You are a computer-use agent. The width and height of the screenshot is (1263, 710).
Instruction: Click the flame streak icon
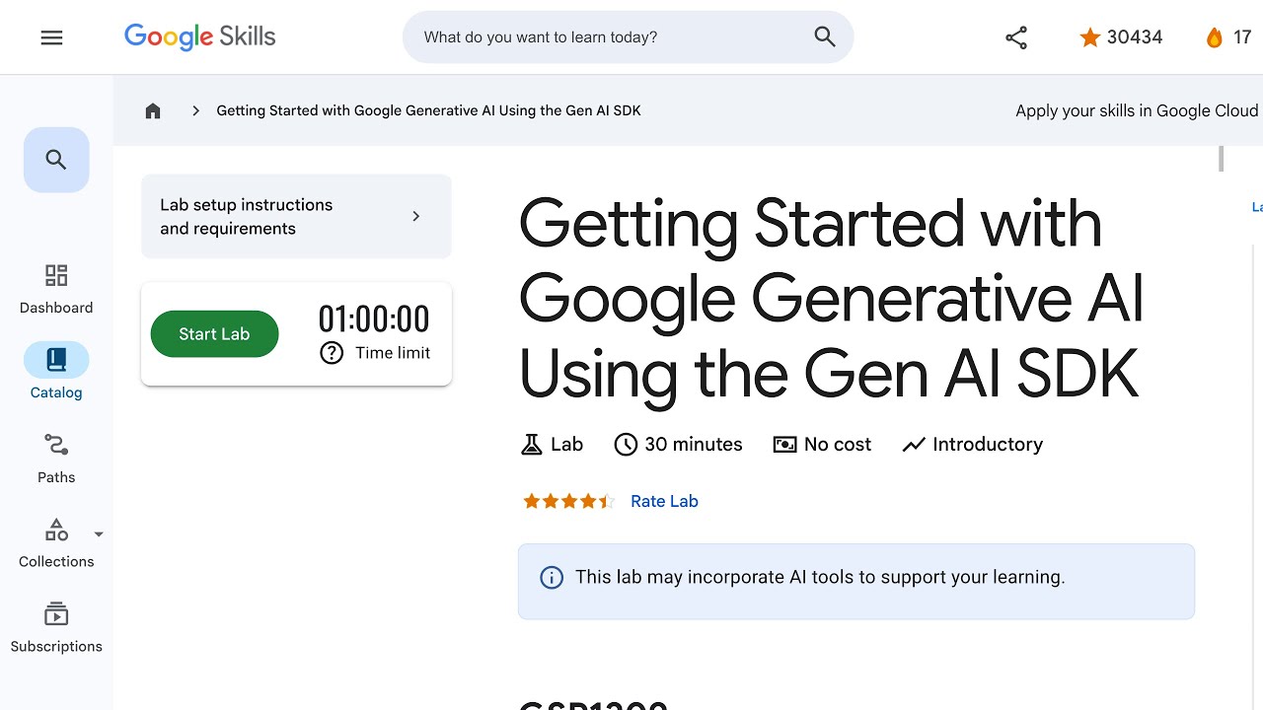[x=1214, y=37]
